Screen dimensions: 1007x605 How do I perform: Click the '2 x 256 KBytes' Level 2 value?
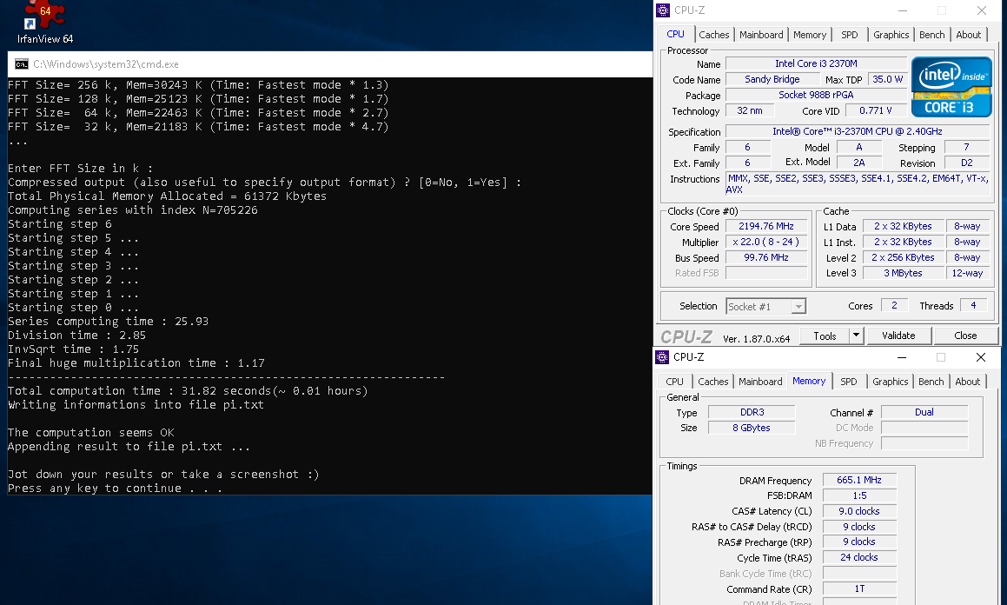click(903, 257)
